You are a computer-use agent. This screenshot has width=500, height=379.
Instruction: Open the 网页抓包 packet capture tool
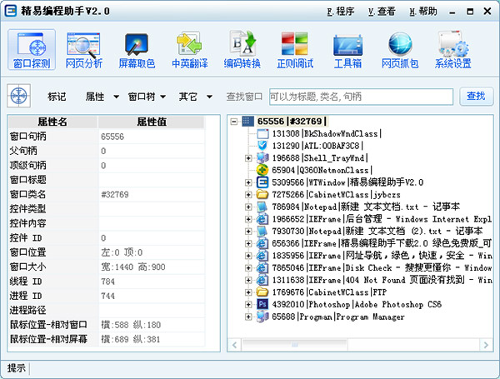400,50
